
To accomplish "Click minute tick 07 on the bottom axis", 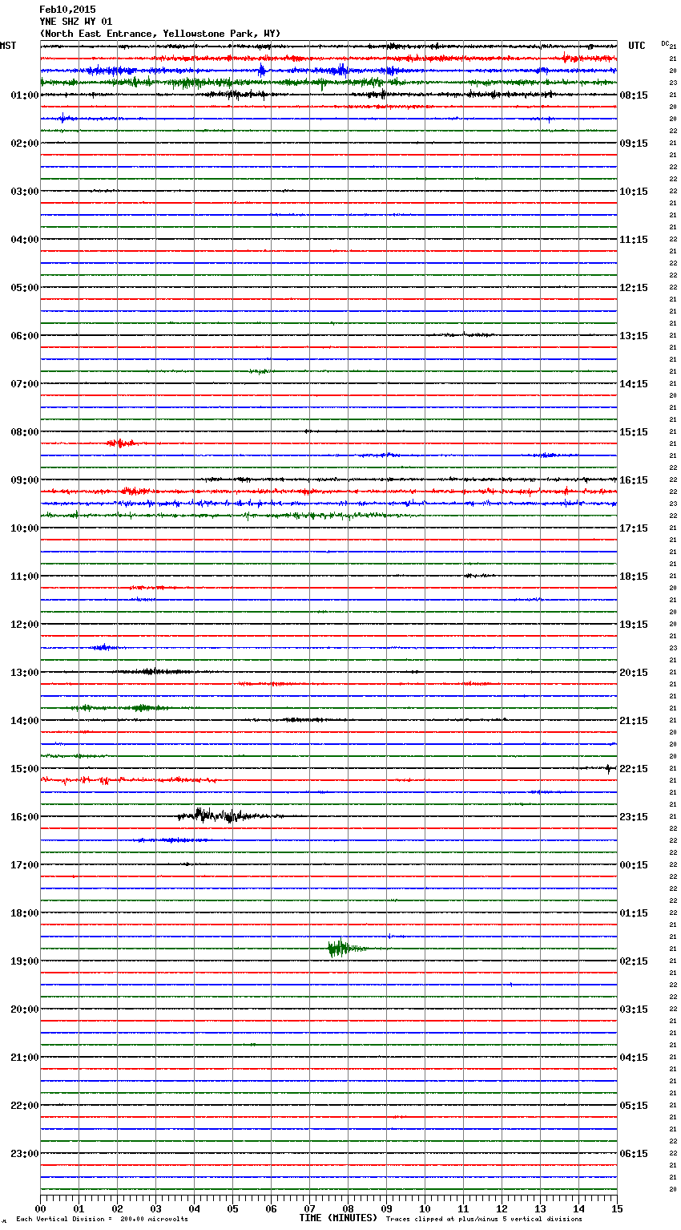I will [309, 1208].
